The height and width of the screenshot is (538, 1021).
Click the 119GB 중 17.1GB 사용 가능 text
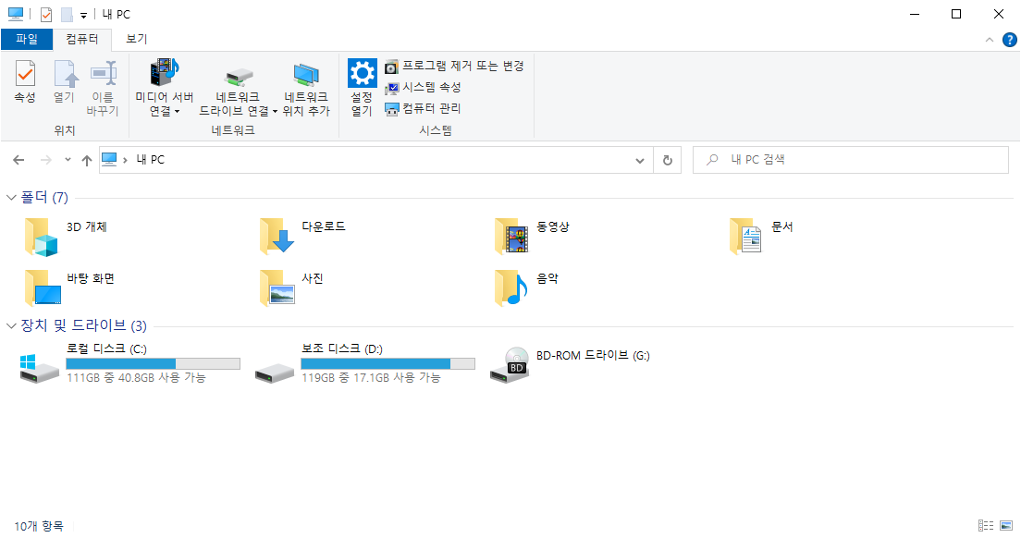[x=371, y=377]
